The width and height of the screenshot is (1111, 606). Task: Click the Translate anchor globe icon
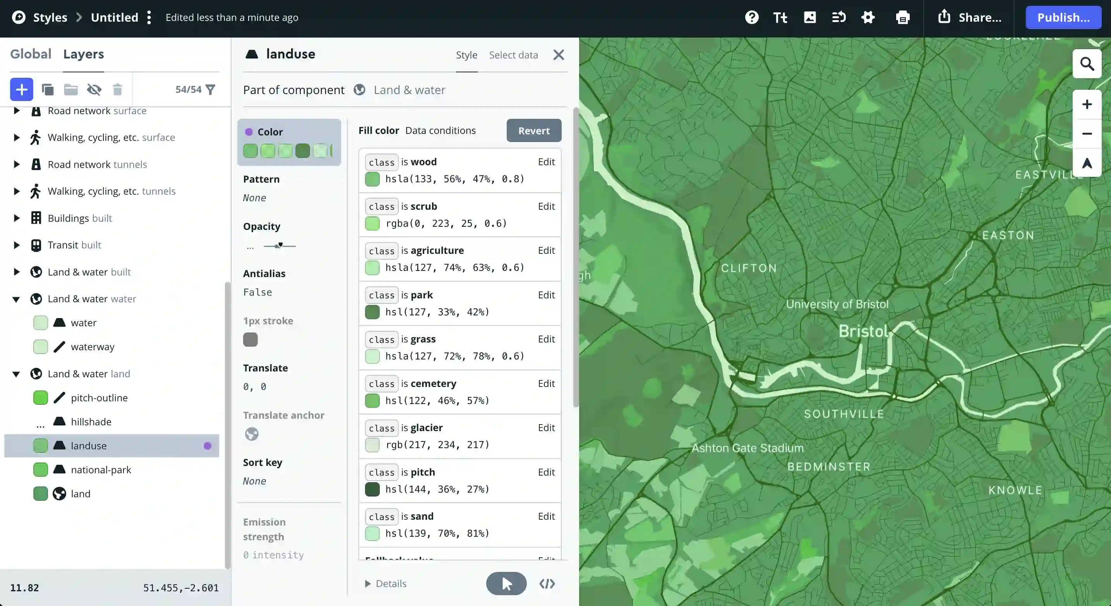[252, 434]
